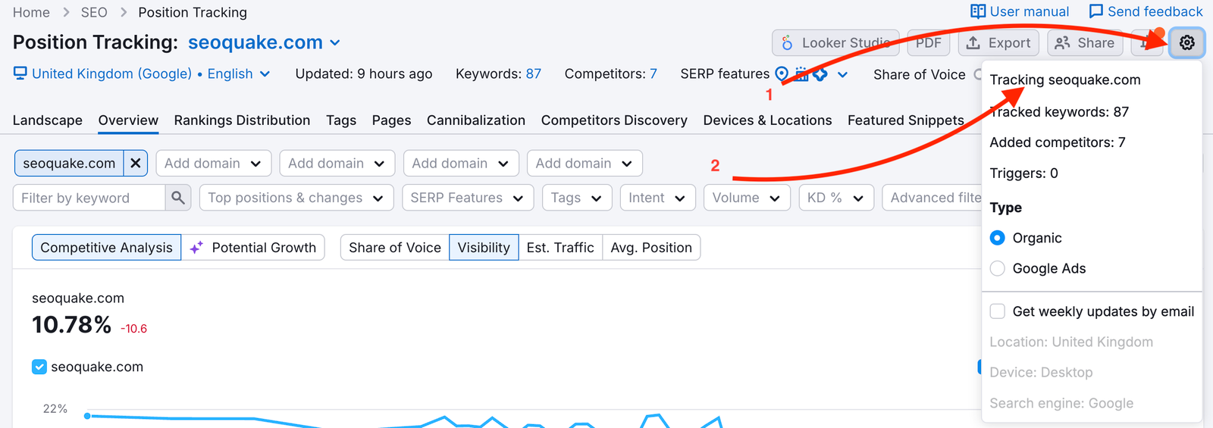Expand the Intent filter dropdown
The width and height of the screenshot is (1213, 428).
point(657,198)
